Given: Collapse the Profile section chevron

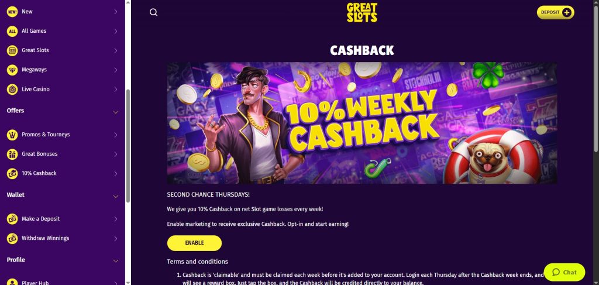Looking at the screenshot, I should click(x=116, y=261).
